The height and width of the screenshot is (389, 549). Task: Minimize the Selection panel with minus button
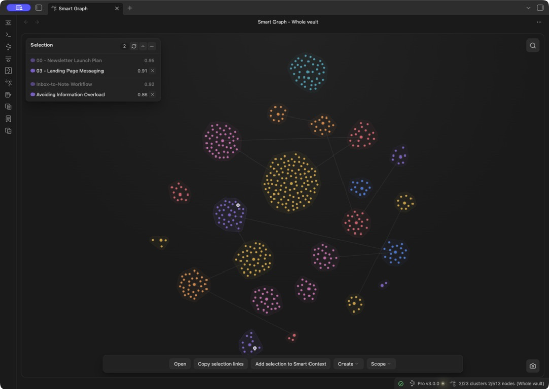coord(152,46)
